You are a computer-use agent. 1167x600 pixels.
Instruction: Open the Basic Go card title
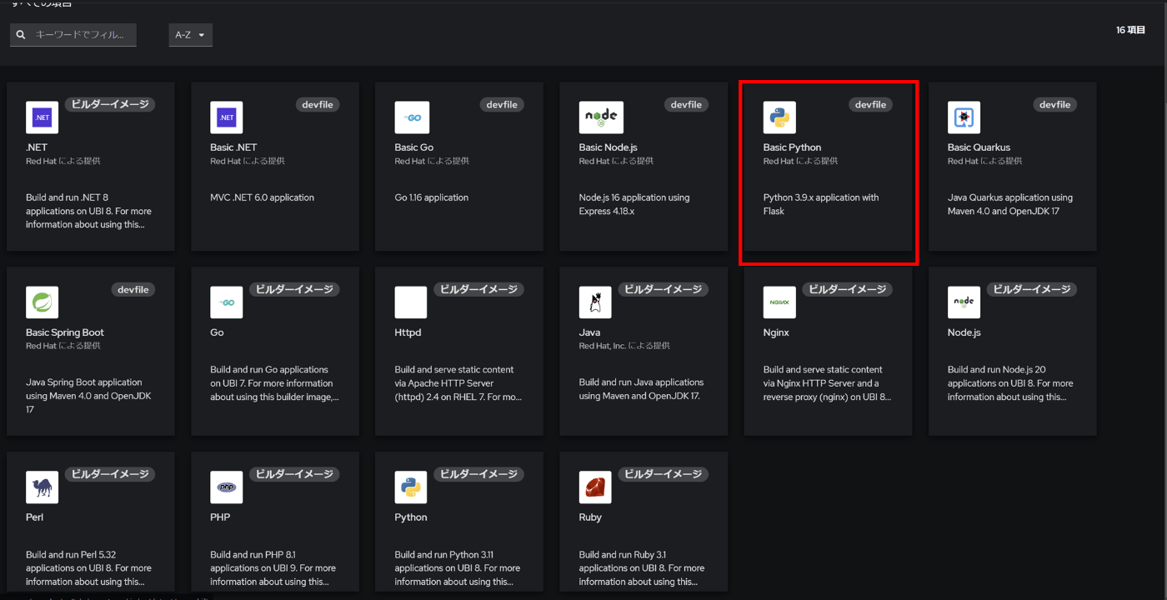(x=414, y=147)
